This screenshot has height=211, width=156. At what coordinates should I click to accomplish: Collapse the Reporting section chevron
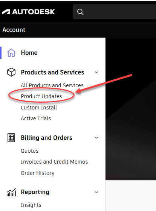96,192
